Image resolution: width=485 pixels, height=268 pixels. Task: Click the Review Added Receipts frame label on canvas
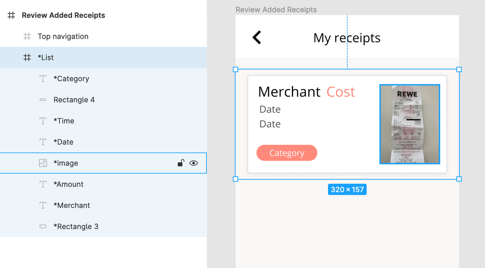276,10
